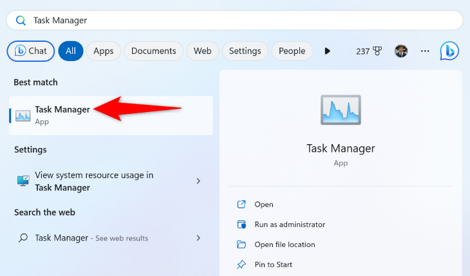Click Open in the right pane

click(263, 205)
